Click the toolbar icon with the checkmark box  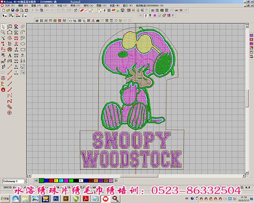(76, 10)
